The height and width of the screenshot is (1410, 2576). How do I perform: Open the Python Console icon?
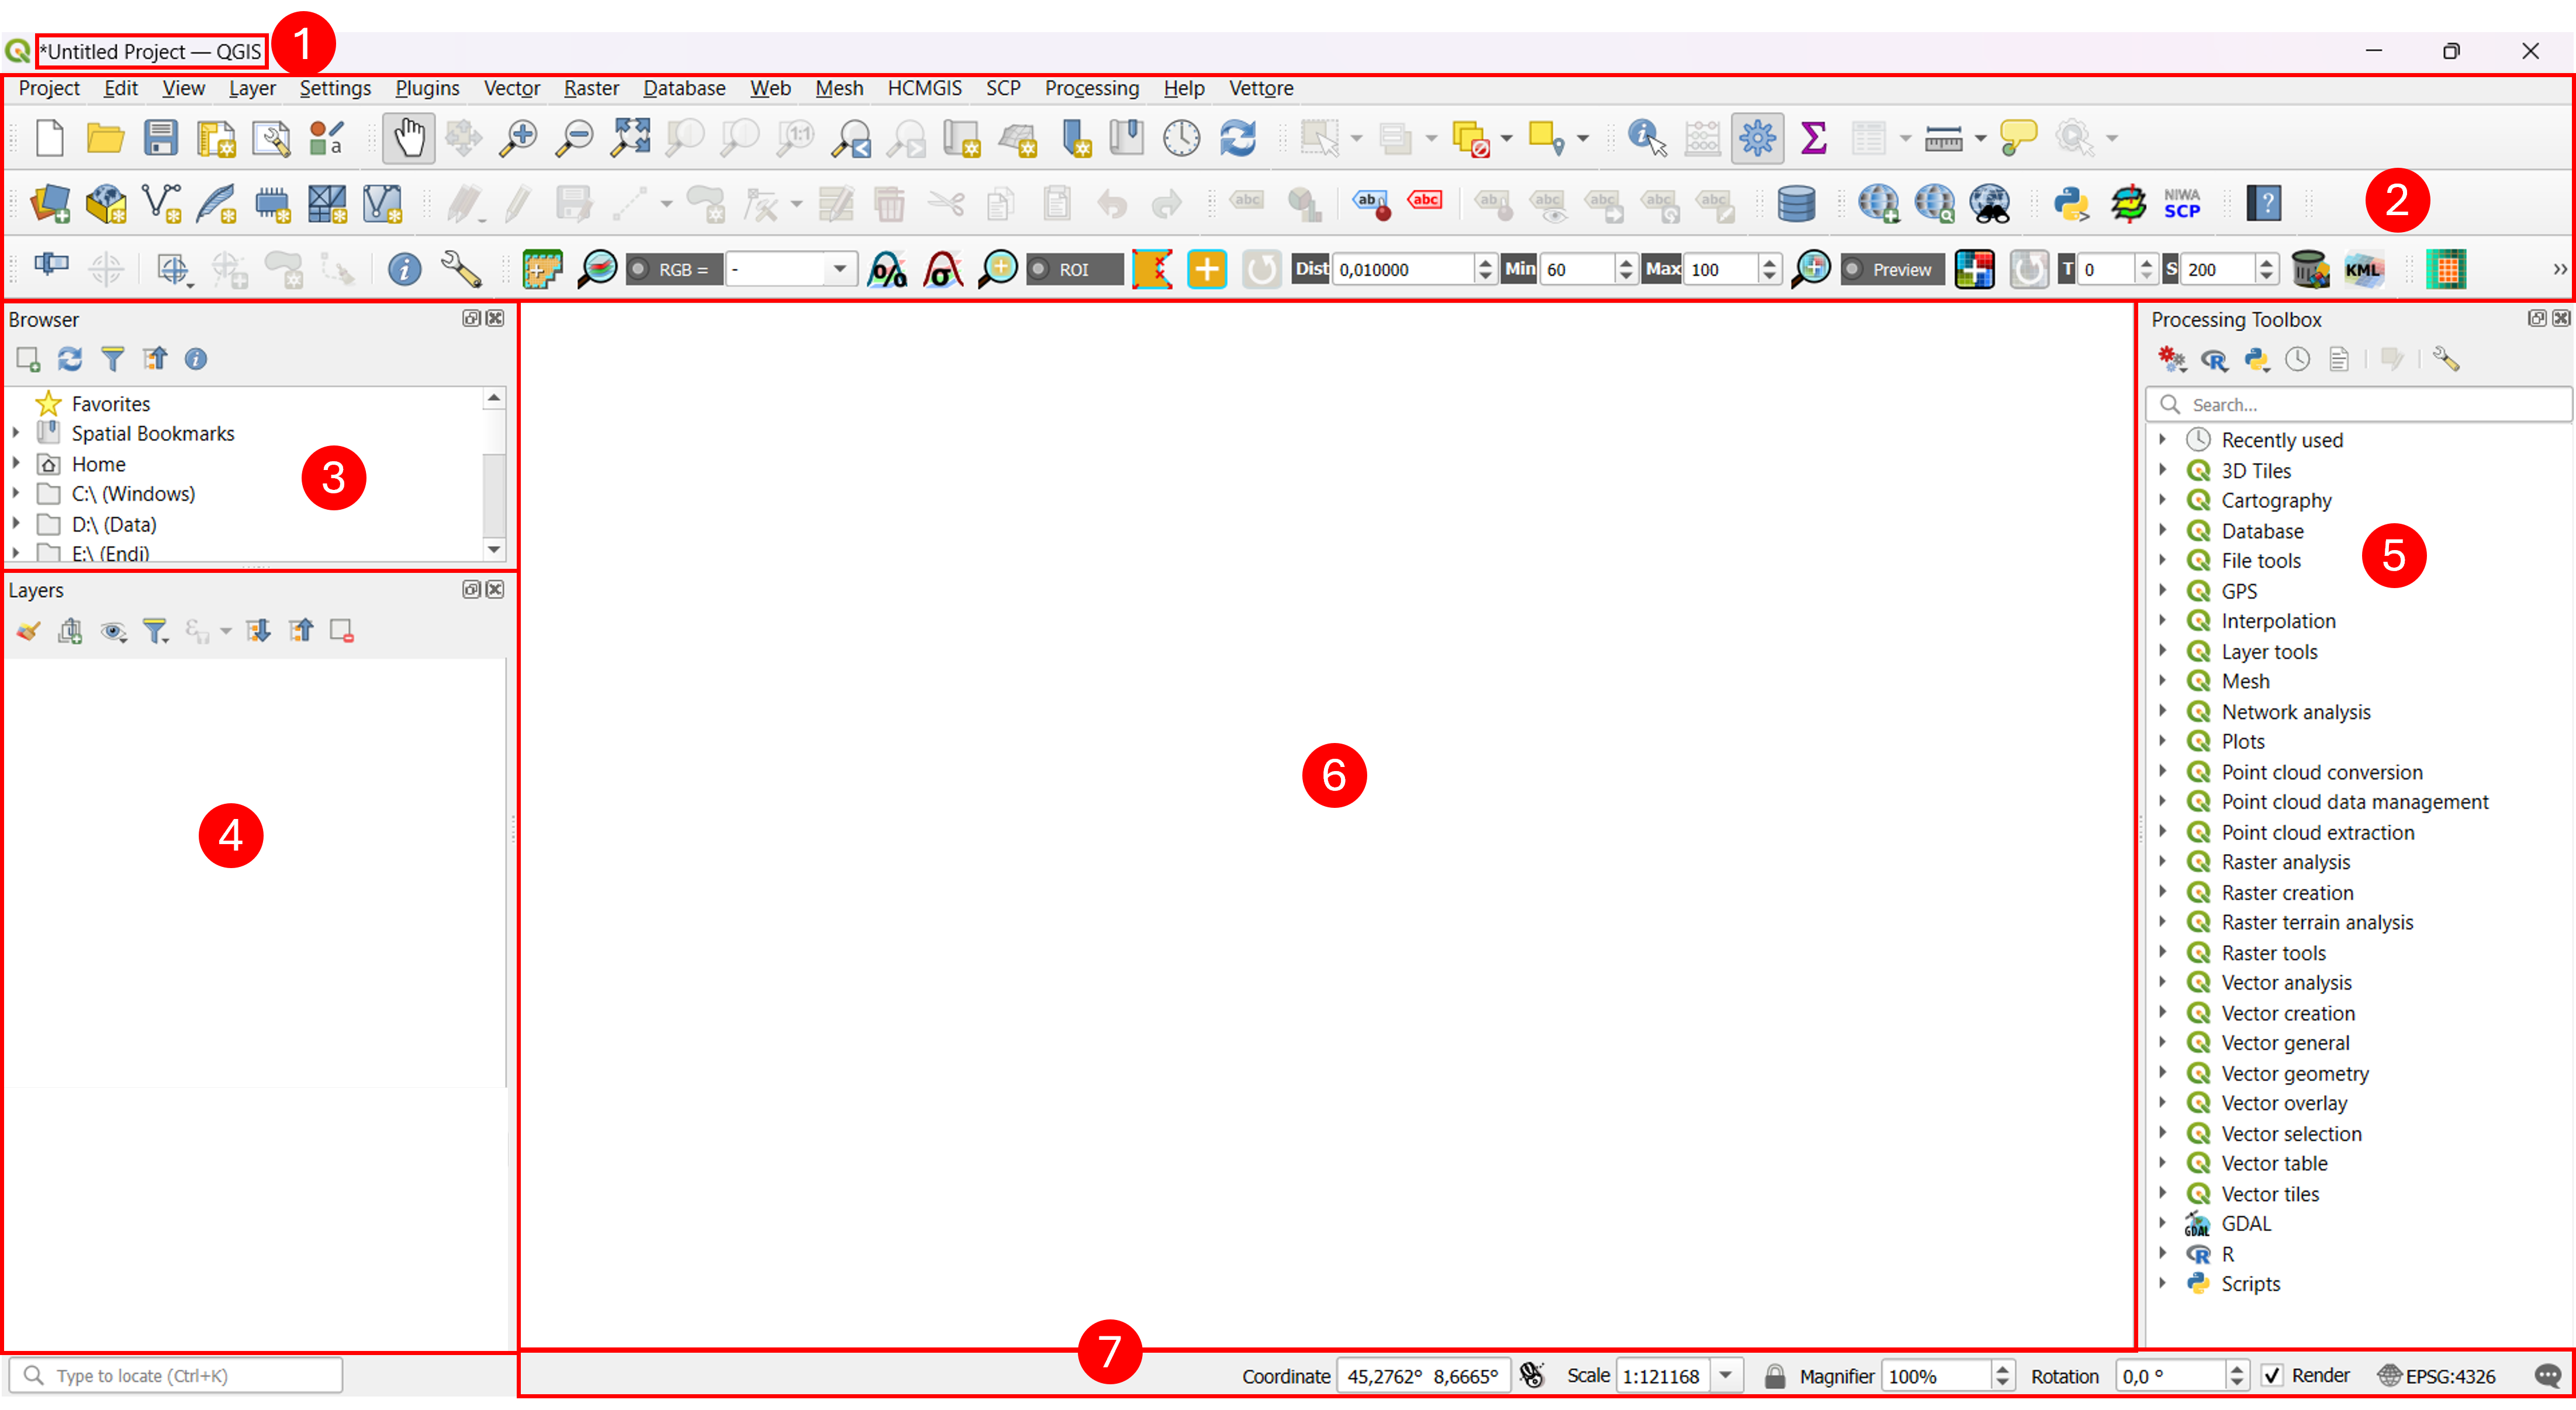point(2072,204)
